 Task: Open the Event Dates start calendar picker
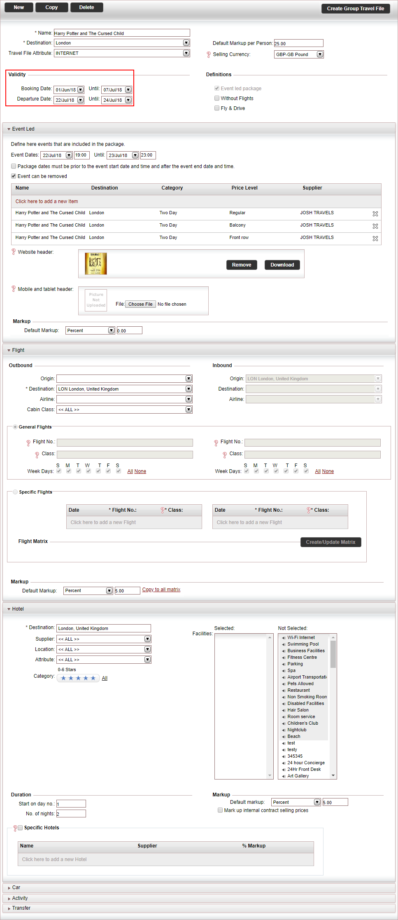(x=69, y=155)
